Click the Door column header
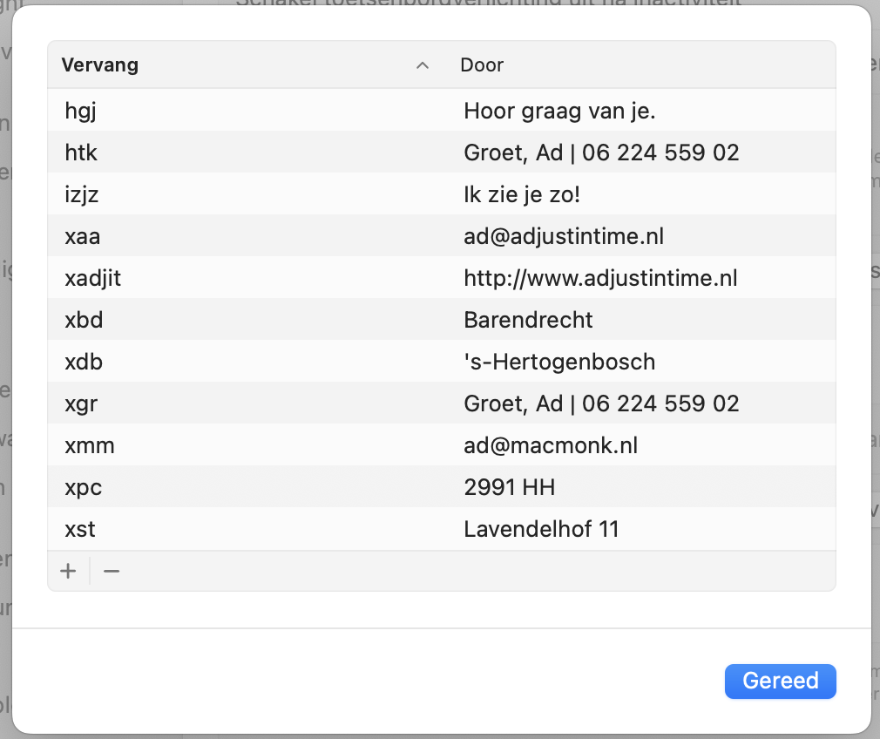880x739 pixels. (x=483, y=65)
